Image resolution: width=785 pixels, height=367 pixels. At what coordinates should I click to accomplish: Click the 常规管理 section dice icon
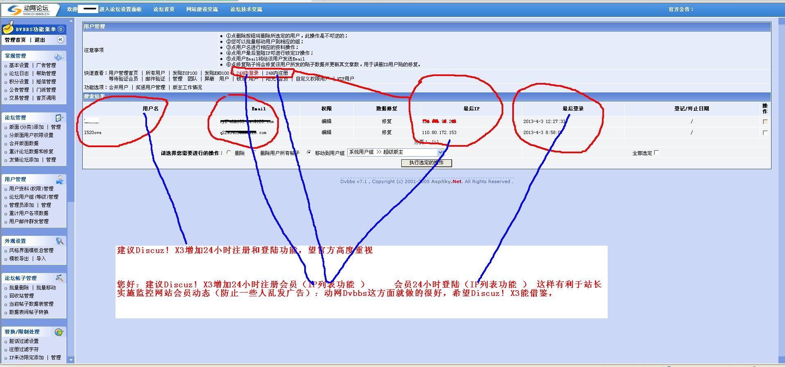tap(59, 56)
